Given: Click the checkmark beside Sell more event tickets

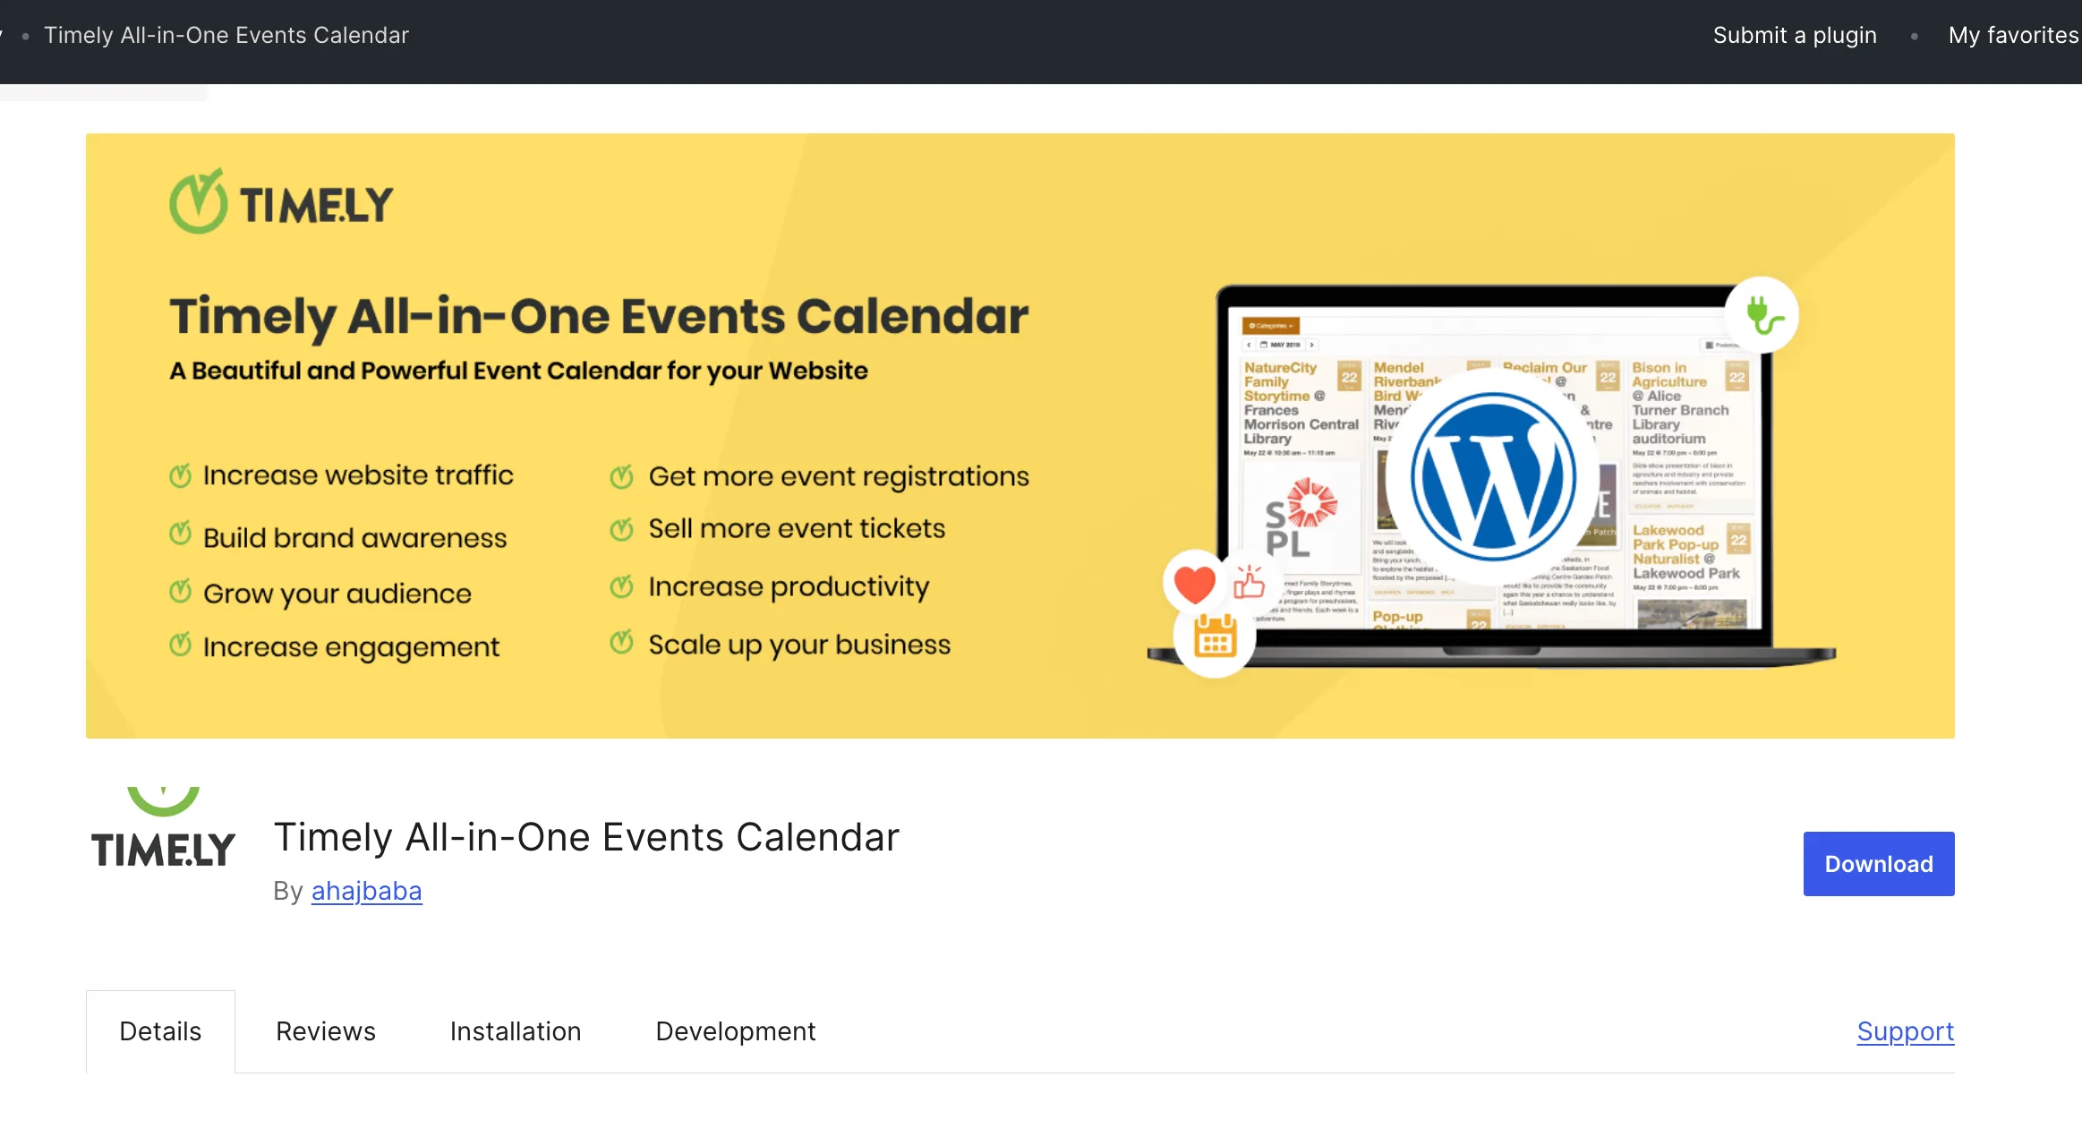Looking at the screenshot, I should [x=621, y=529].
